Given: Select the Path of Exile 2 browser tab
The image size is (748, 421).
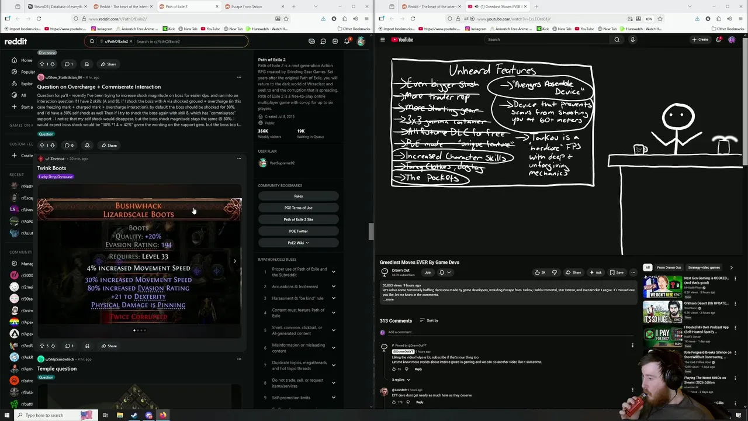Looking at the screenshot, I should point(188,6).
